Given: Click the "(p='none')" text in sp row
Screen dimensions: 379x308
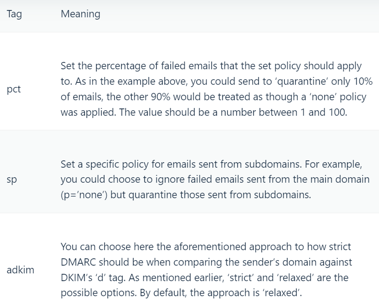Looking at the screenshot, I should pyautogui.click(x=83, y=195).
